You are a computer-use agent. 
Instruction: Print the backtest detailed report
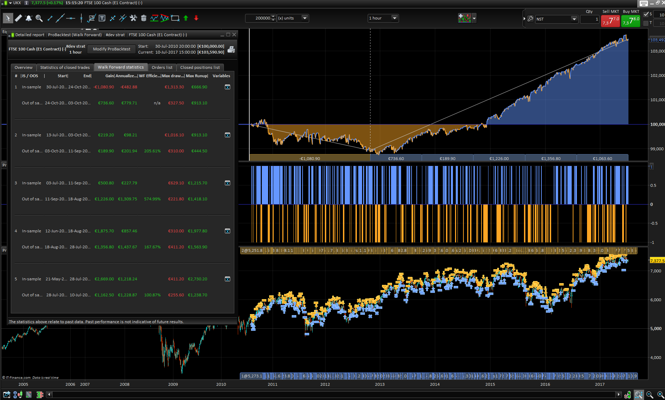pyautogui.click(x=231, y=49)
